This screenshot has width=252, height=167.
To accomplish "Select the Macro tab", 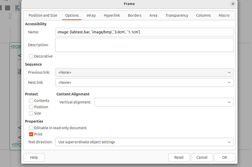I will pyautogui.click(x=224, y=15).
